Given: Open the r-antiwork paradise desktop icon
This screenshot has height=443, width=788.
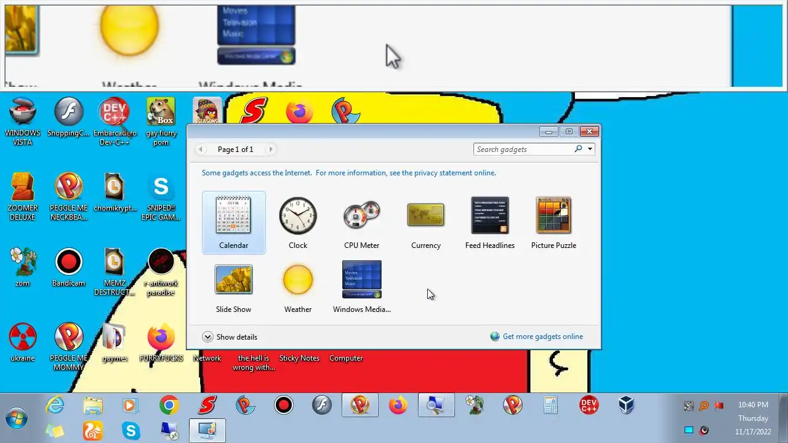Looking at the screenshot, I should pos(161,272).
